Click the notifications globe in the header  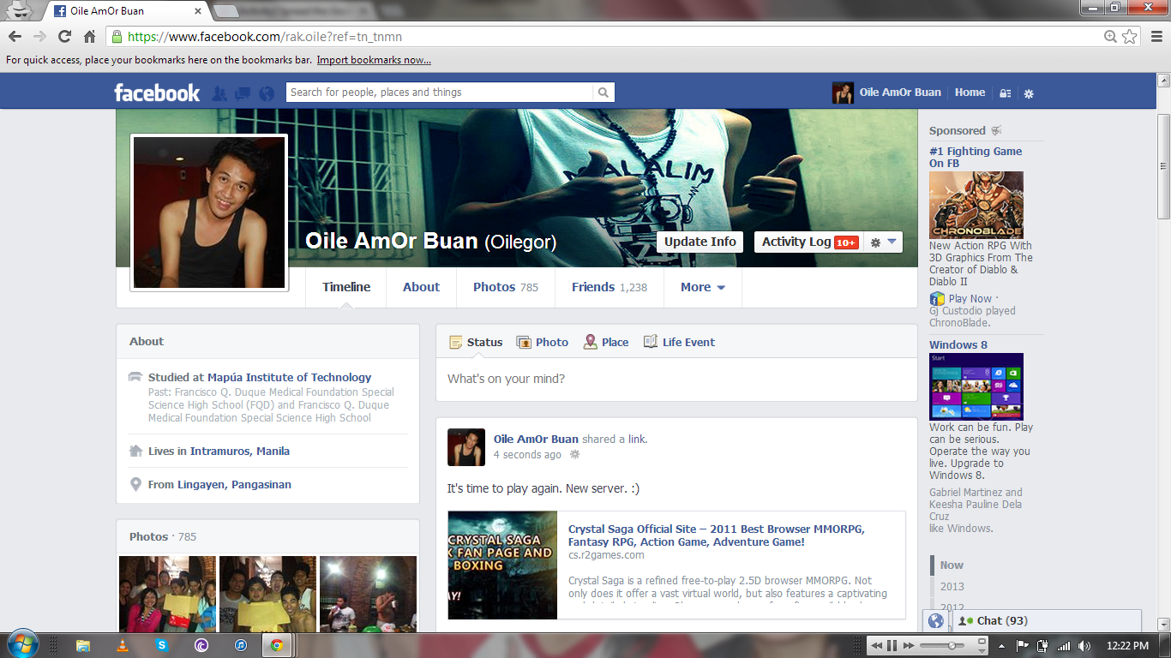tap(267, 93)
